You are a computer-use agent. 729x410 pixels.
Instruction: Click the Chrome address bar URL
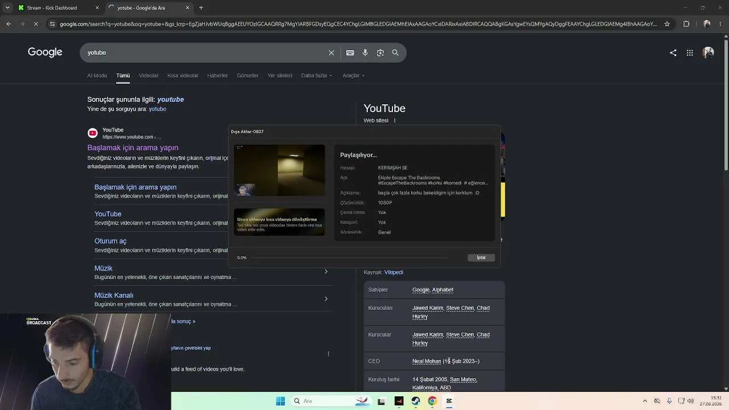[x=358, y=24]
